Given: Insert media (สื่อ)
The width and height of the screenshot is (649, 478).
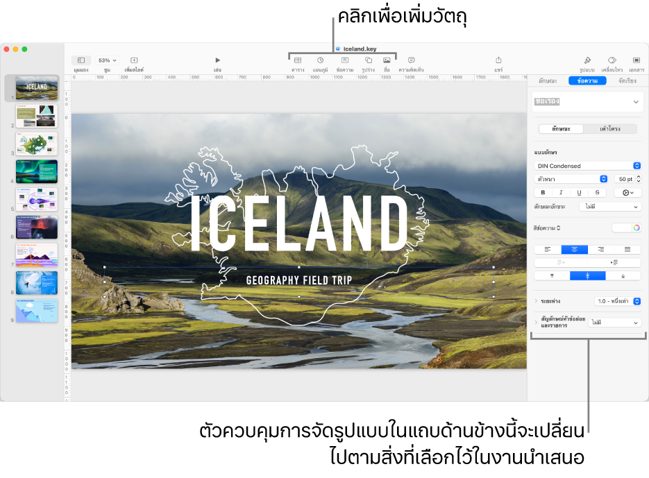Looking at the screenshot, I should click(x=387, y=60).
